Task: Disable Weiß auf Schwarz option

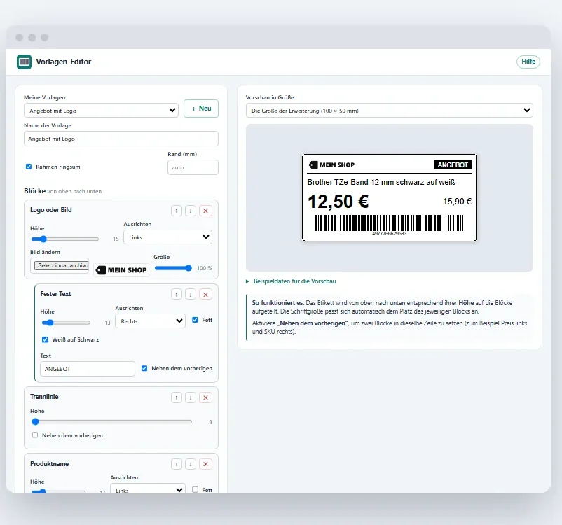Action: tap(45, 339)
